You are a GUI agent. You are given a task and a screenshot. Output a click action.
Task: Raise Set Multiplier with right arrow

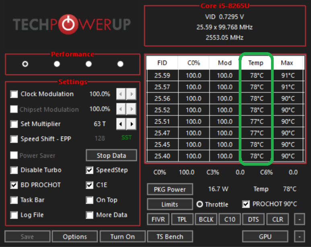tap(131, 124)
